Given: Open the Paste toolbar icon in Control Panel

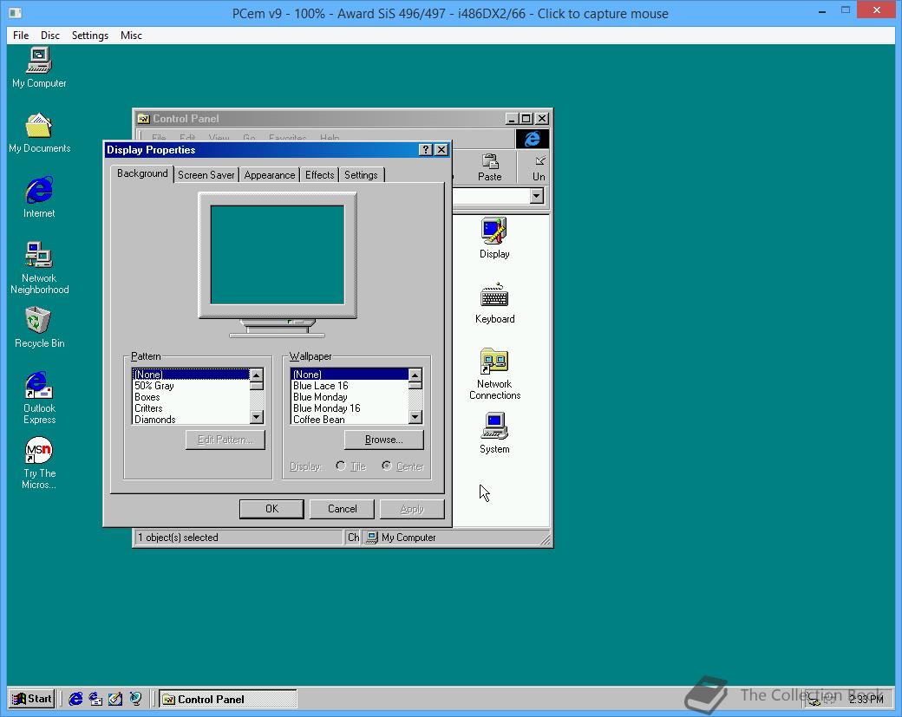Looking at the screenshot, I should pyautogui.click(x=489, y=165).
